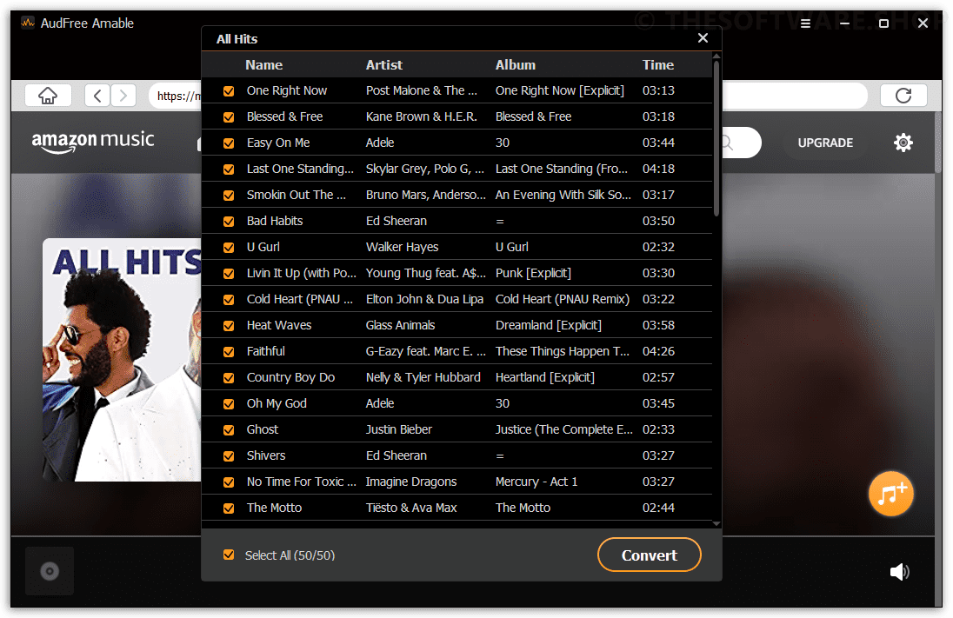Click album Punk [Explicit]
This screenshot has width=953, height=618.
[x=533, y=274]
